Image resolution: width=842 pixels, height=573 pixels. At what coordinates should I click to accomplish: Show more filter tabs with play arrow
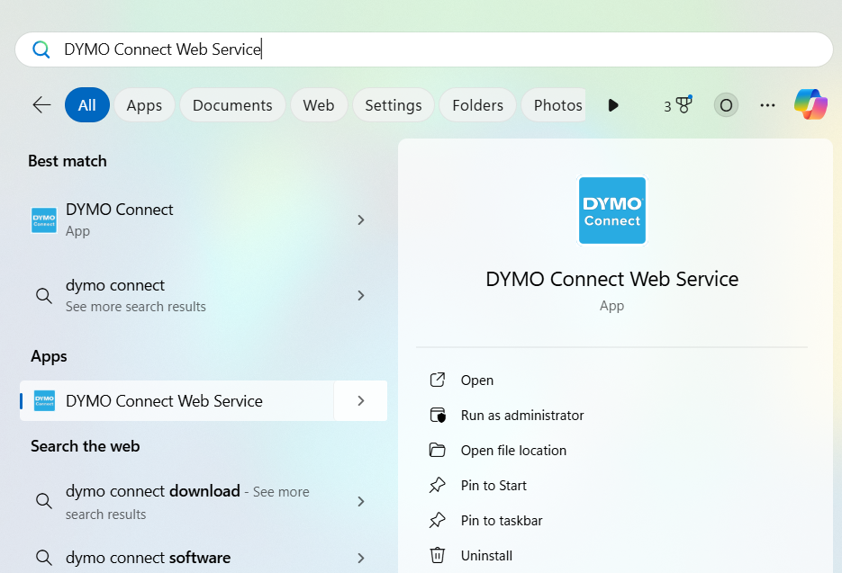[613, 105]
